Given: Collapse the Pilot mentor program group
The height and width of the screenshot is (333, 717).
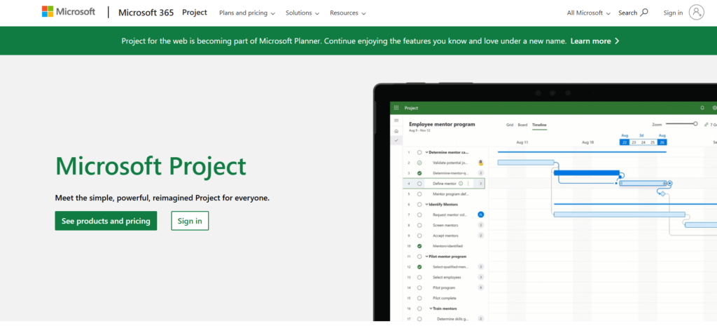Looking at the screenshot, I should 426,257.
